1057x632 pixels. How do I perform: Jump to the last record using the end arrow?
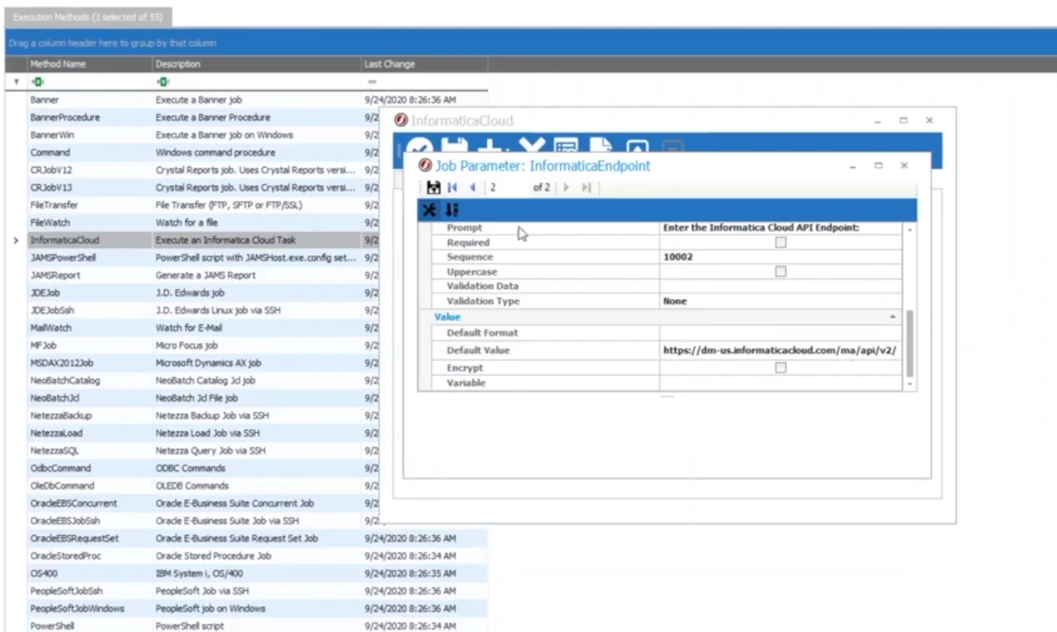(586, 187)
